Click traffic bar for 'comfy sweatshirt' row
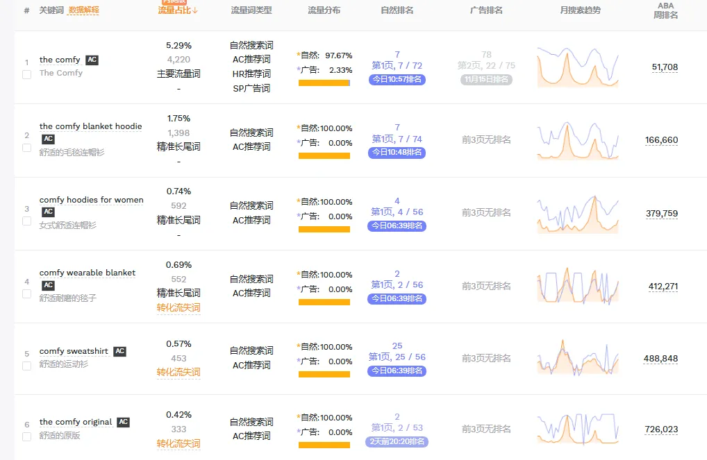 [324, 375]
